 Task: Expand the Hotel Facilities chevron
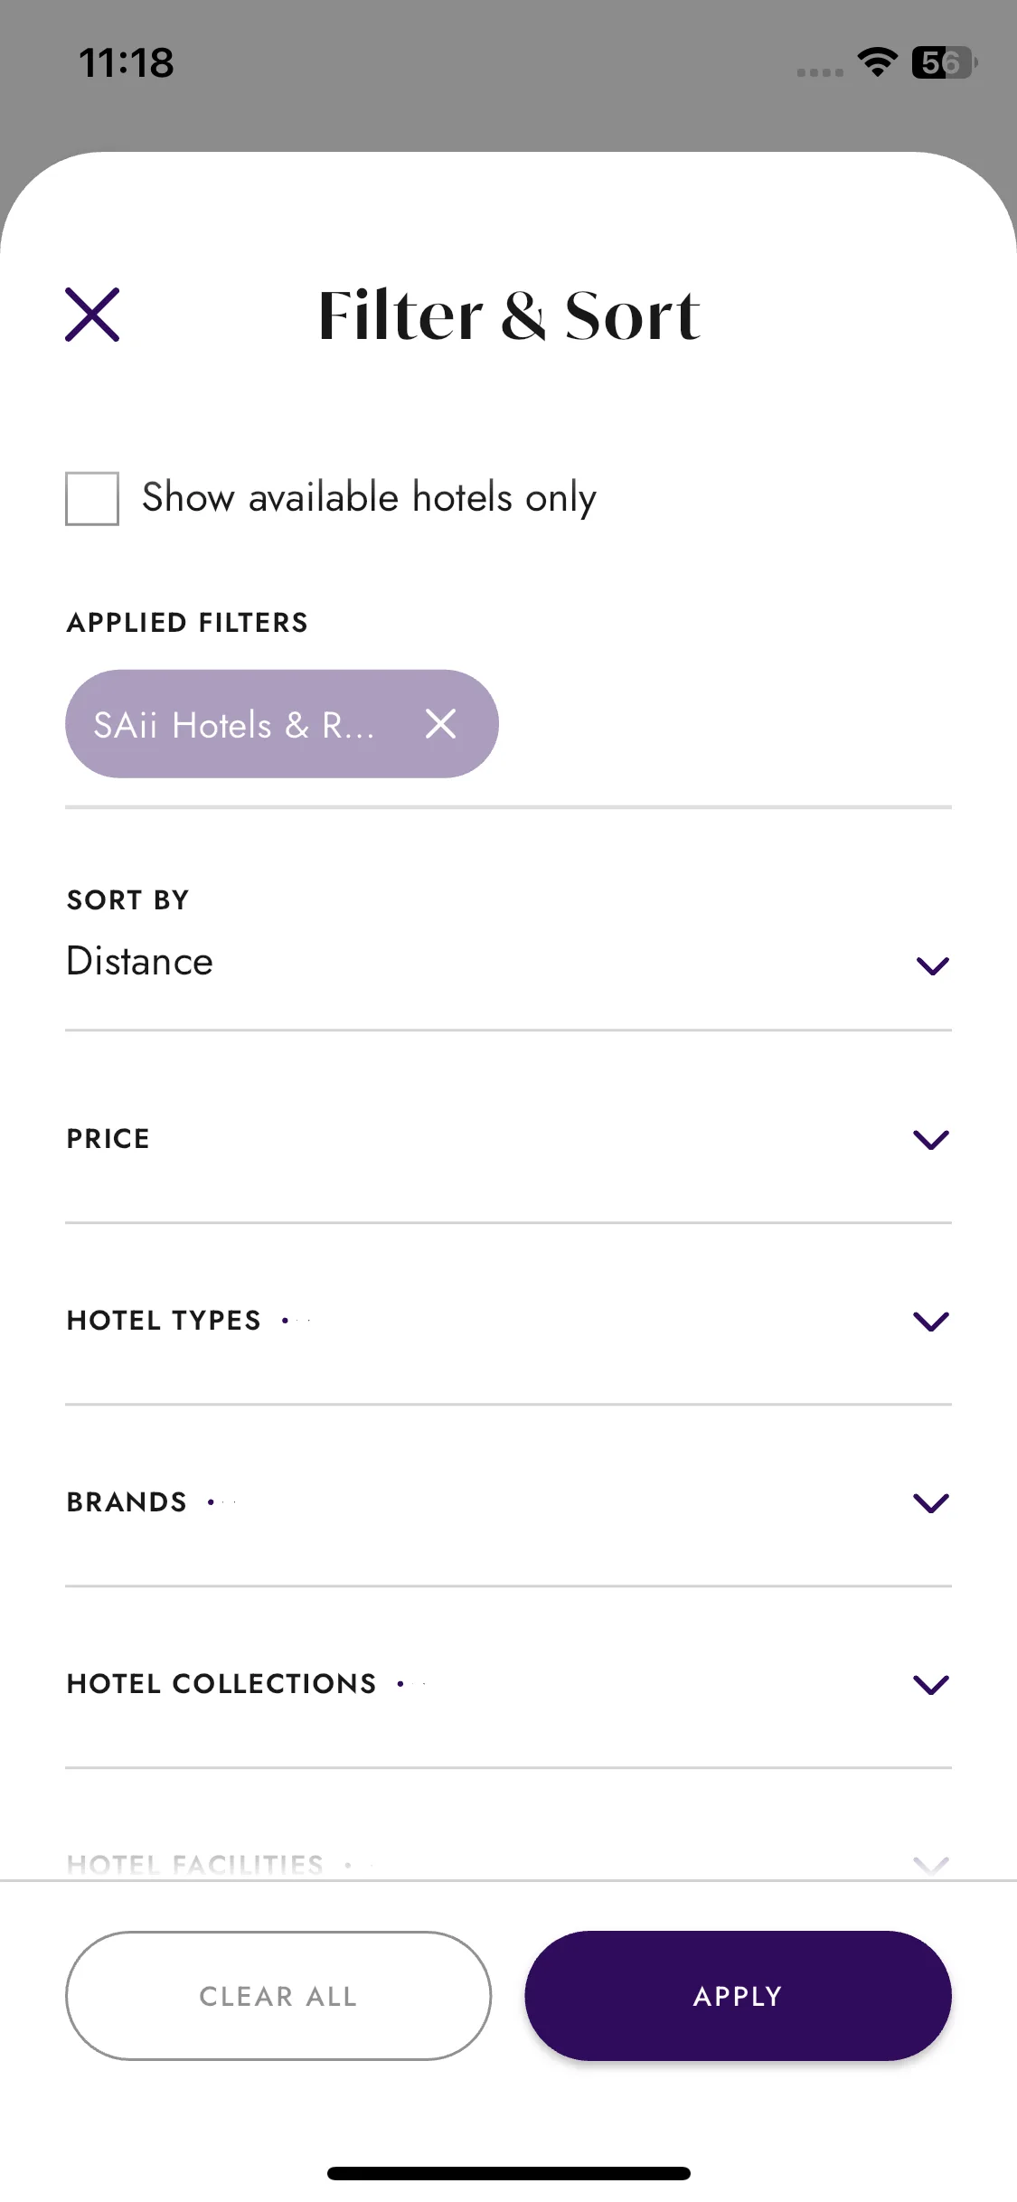point(931,1865)
